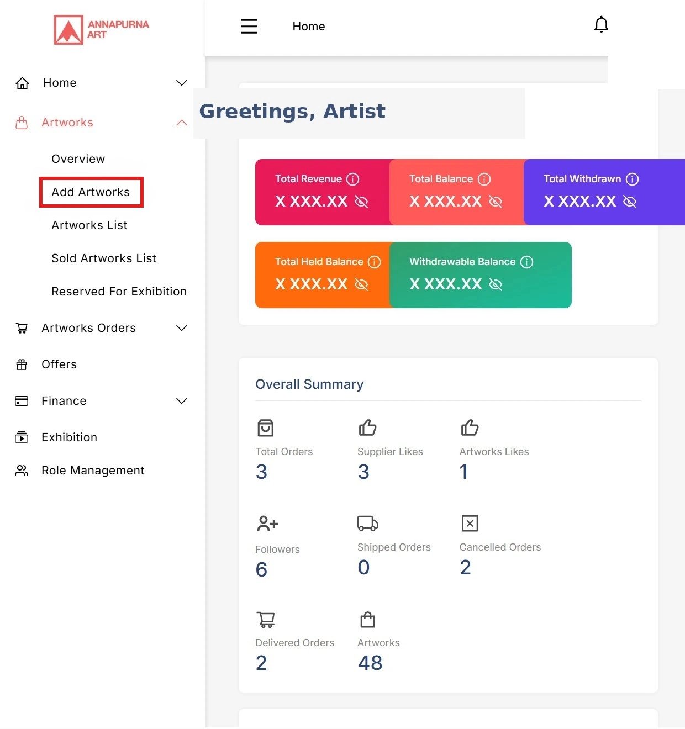
Task: Click the Overall Summary heading
Action: point(309,384)
